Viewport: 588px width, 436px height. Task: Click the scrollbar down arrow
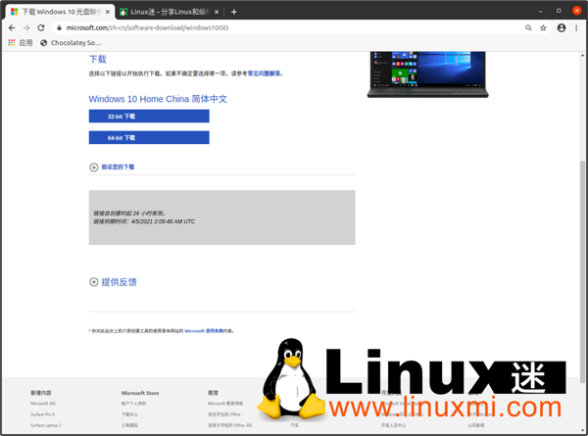pos(582,431)
